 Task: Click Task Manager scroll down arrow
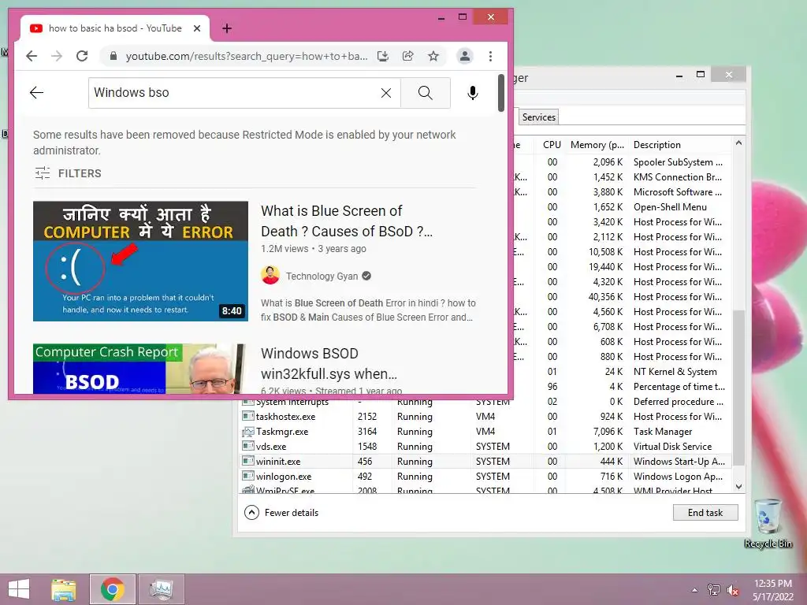tap(738, 486)
